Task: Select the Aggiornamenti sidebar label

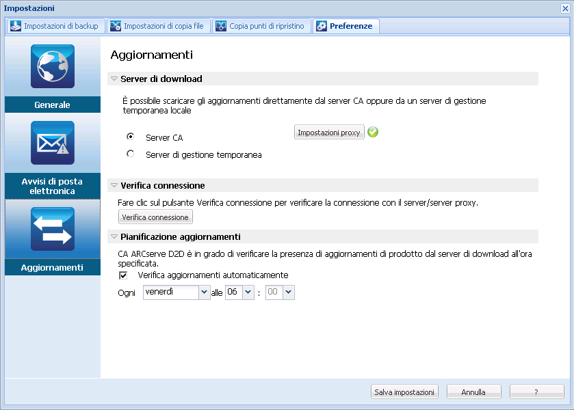Action: (x=53, y=268)
